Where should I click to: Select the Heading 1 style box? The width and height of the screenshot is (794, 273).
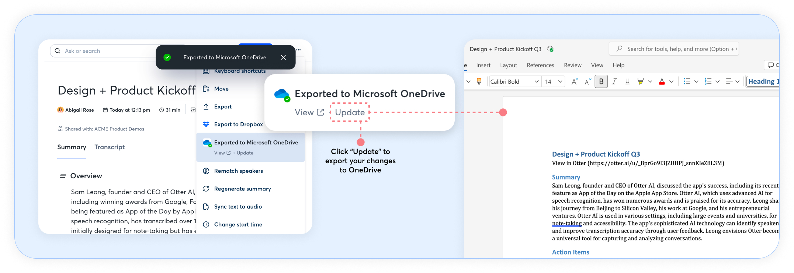[x=763, y=81]
